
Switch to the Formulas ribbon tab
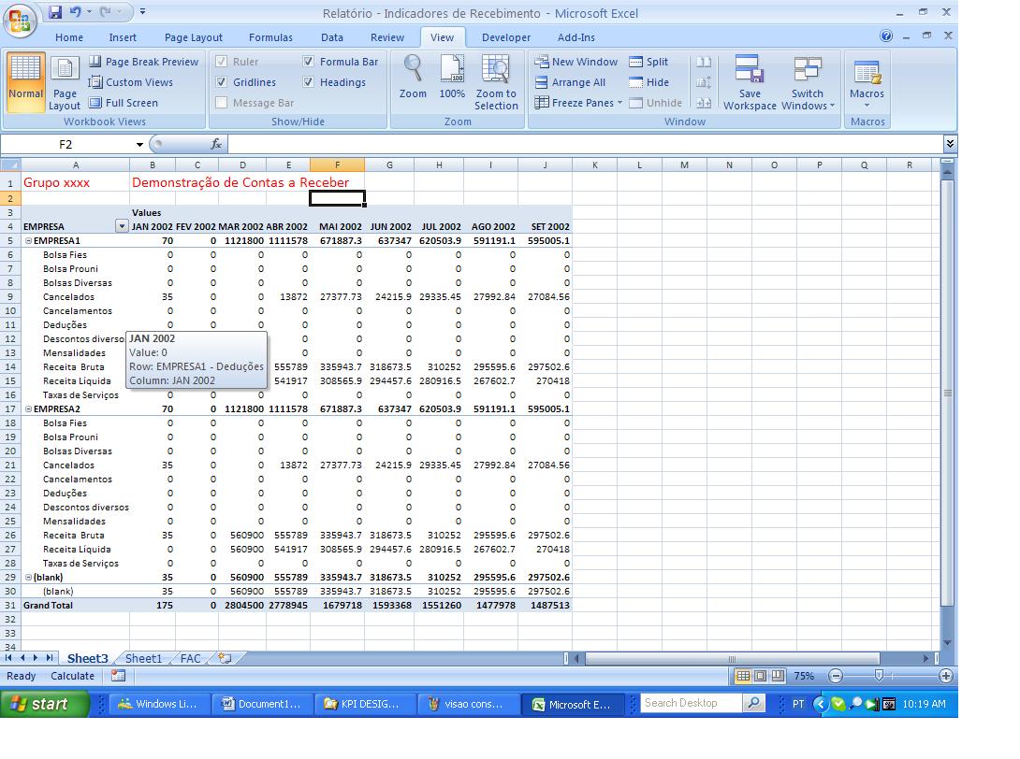[x=270, y=37]
